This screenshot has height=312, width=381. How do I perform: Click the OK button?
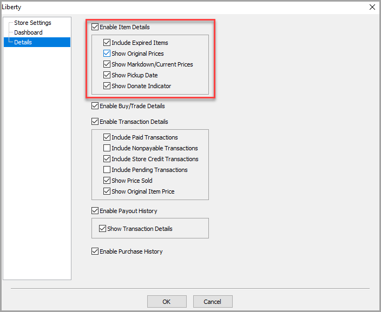[167, 302]
